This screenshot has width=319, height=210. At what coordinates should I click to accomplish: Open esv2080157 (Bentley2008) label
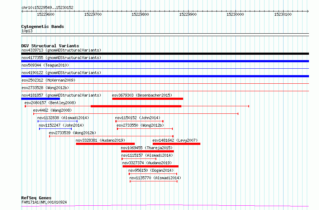point(50,103)
